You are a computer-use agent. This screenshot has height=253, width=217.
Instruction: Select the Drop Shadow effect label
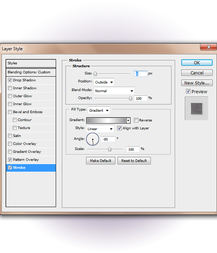tap(24, 80)
